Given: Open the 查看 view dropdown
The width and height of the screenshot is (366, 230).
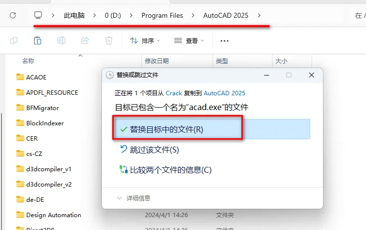Looking at the screenshot, I should [189, 41].
